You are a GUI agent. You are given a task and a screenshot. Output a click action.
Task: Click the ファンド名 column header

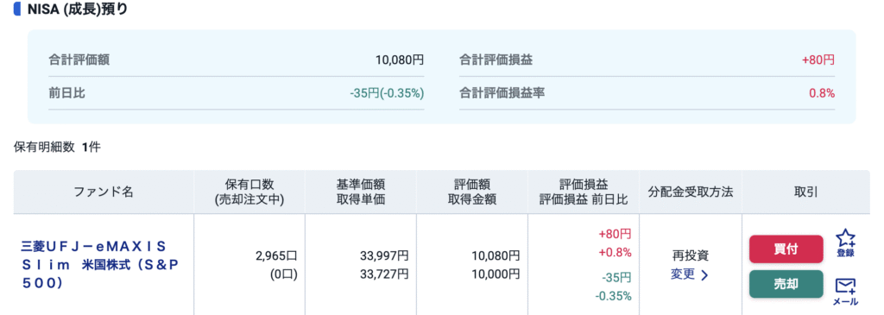104,192
